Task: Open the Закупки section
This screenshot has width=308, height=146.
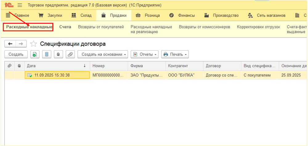Action: (51, 15)
